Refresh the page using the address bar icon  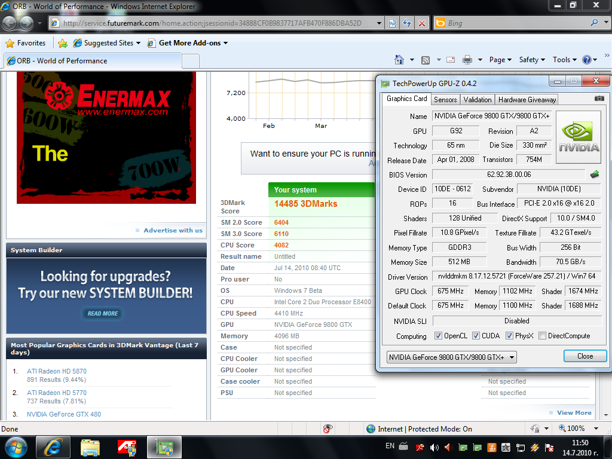pos(406,23)
